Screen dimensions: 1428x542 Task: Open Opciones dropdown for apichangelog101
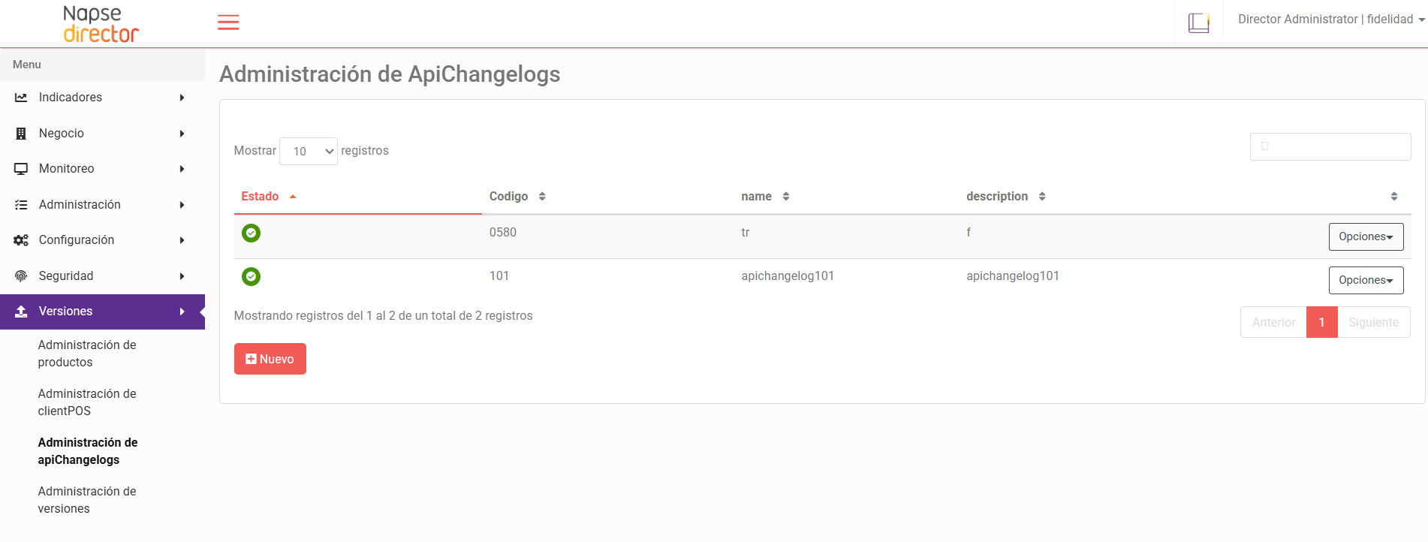[1366, 281]
